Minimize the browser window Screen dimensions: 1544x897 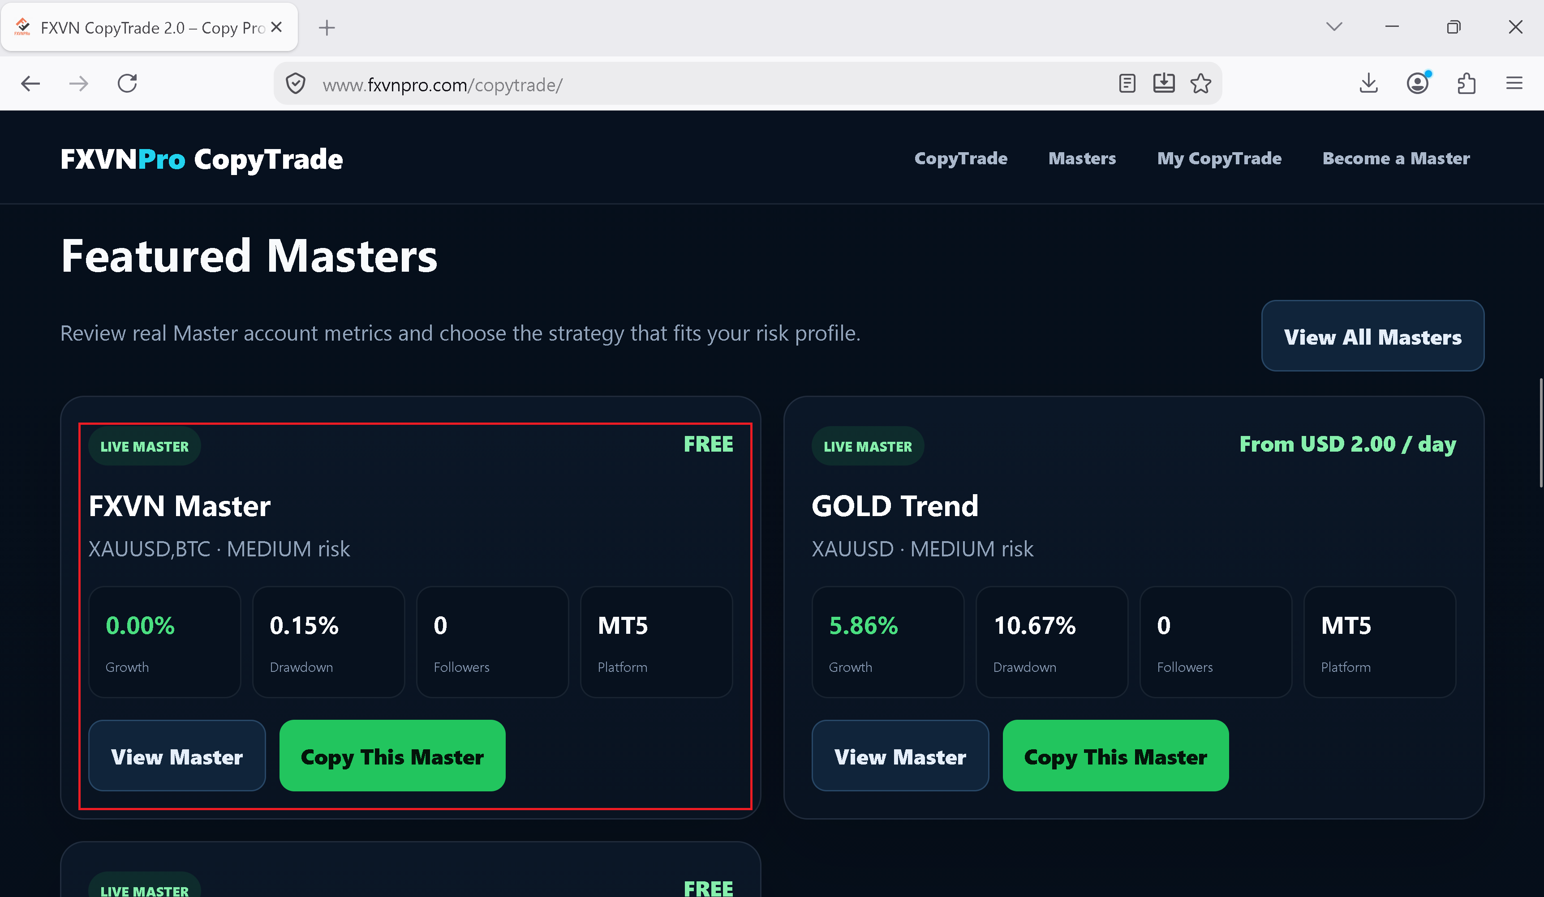(1392, 27)
